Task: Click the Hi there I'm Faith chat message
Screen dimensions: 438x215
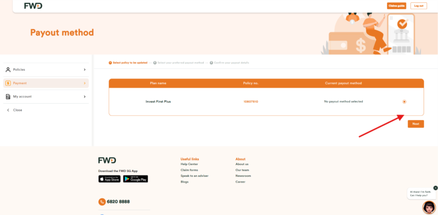Action: click(x=421, y=194)
